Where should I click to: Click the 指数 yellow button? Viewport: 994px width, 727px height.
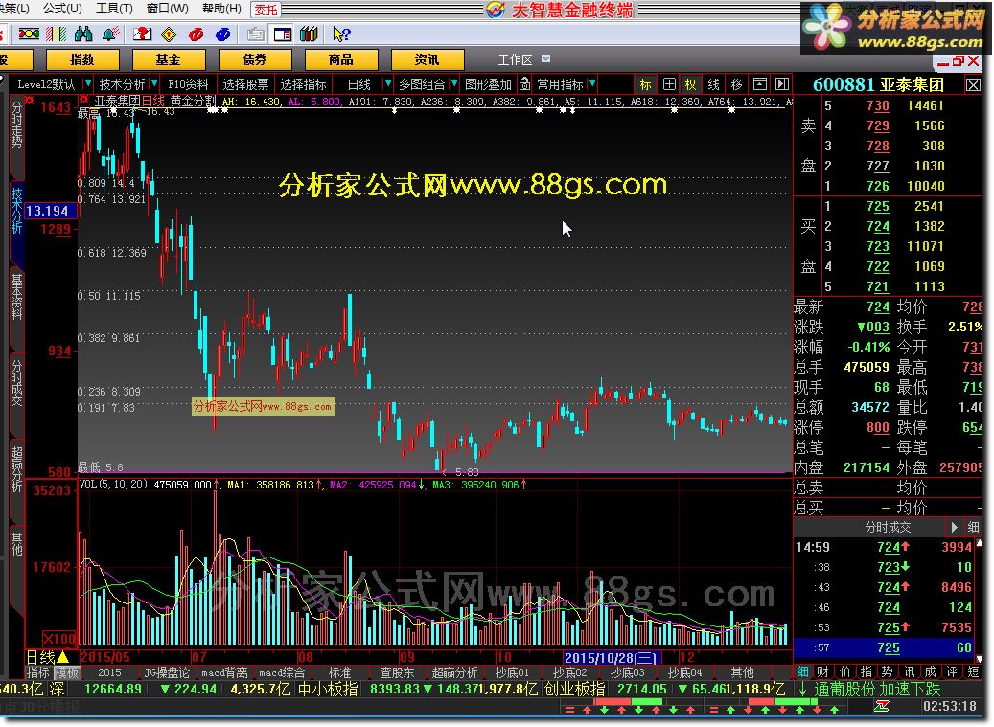pos(82,59)
